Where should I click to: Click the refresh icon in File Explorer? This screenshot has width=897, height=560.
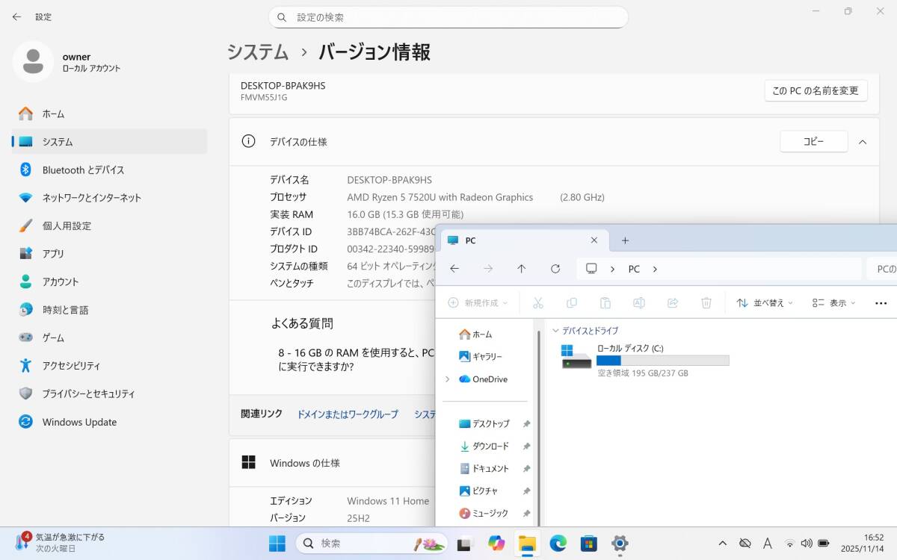coord(555,269)
